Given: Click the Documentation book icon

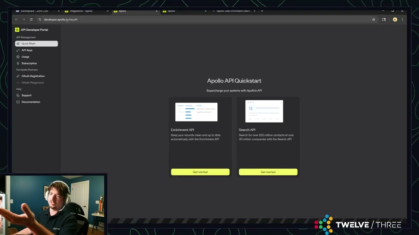Looking at the screenshot, I should pyautogui.click(x=18, y=102).
